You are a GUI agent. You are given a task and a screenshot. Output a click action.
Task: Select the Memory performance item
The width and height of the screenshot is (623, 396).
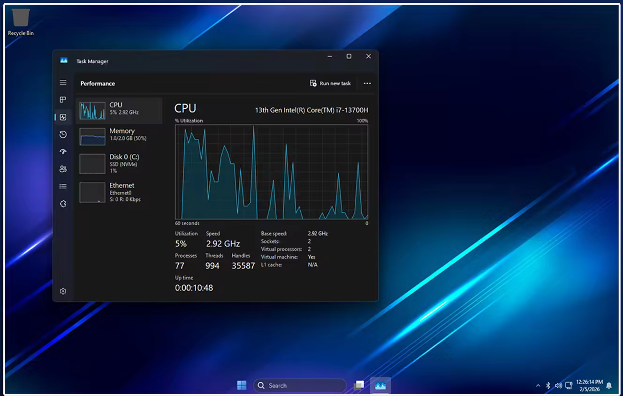point(119,137)
